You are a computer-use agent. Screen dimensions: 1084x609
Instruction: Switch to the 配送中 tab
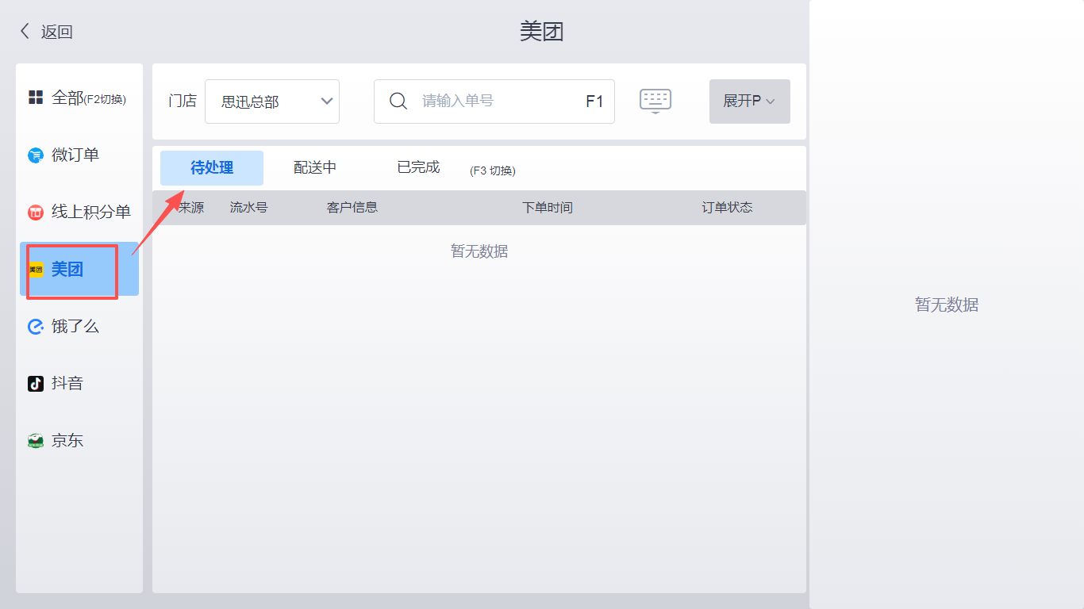(315, 168)
